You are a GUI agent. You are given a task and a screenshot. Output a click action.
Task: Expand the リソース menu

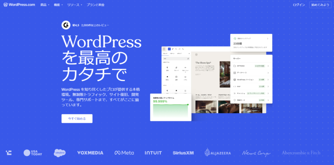point(75,5)
